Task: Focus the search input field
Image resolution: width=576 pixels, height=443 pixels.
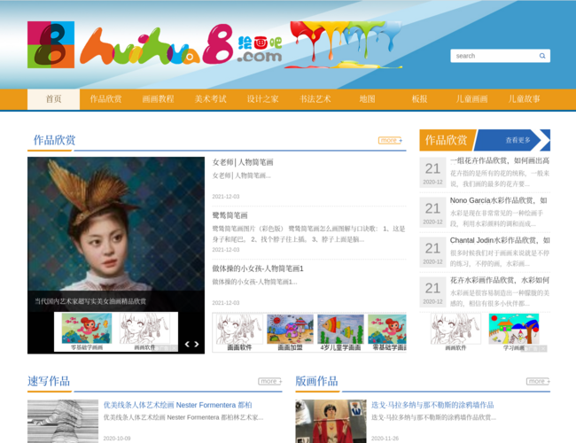Action: pyautogui.click(x=496, y=56)
